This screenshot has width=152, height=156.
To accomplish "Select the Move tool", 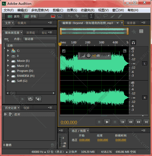I will (70, 16).
